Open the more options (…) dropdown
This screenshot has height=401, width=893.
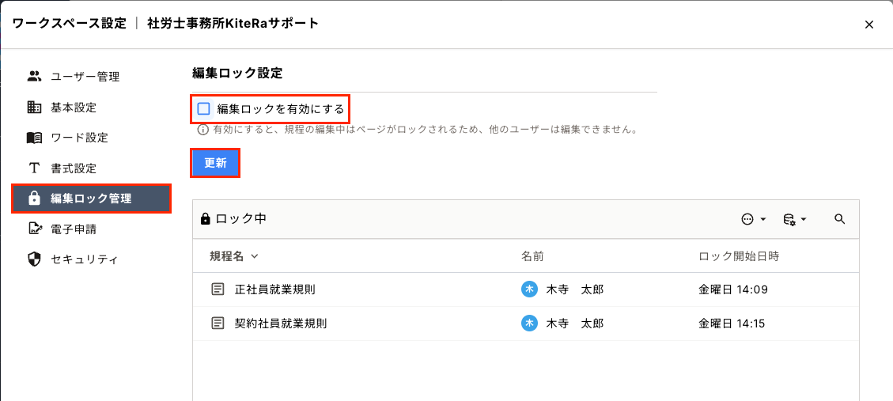tap(753, 219)
